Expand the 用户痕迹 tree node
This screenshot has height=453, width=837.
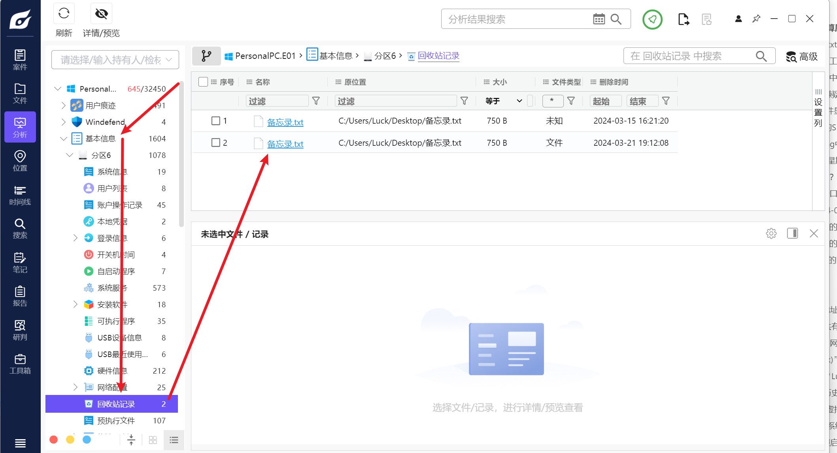(x=64, y=105)
